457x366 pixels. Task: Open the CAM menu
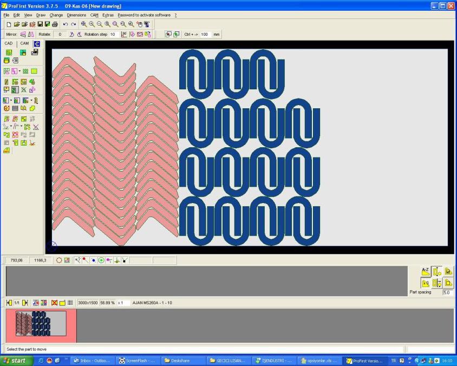(x=94, y=15)
